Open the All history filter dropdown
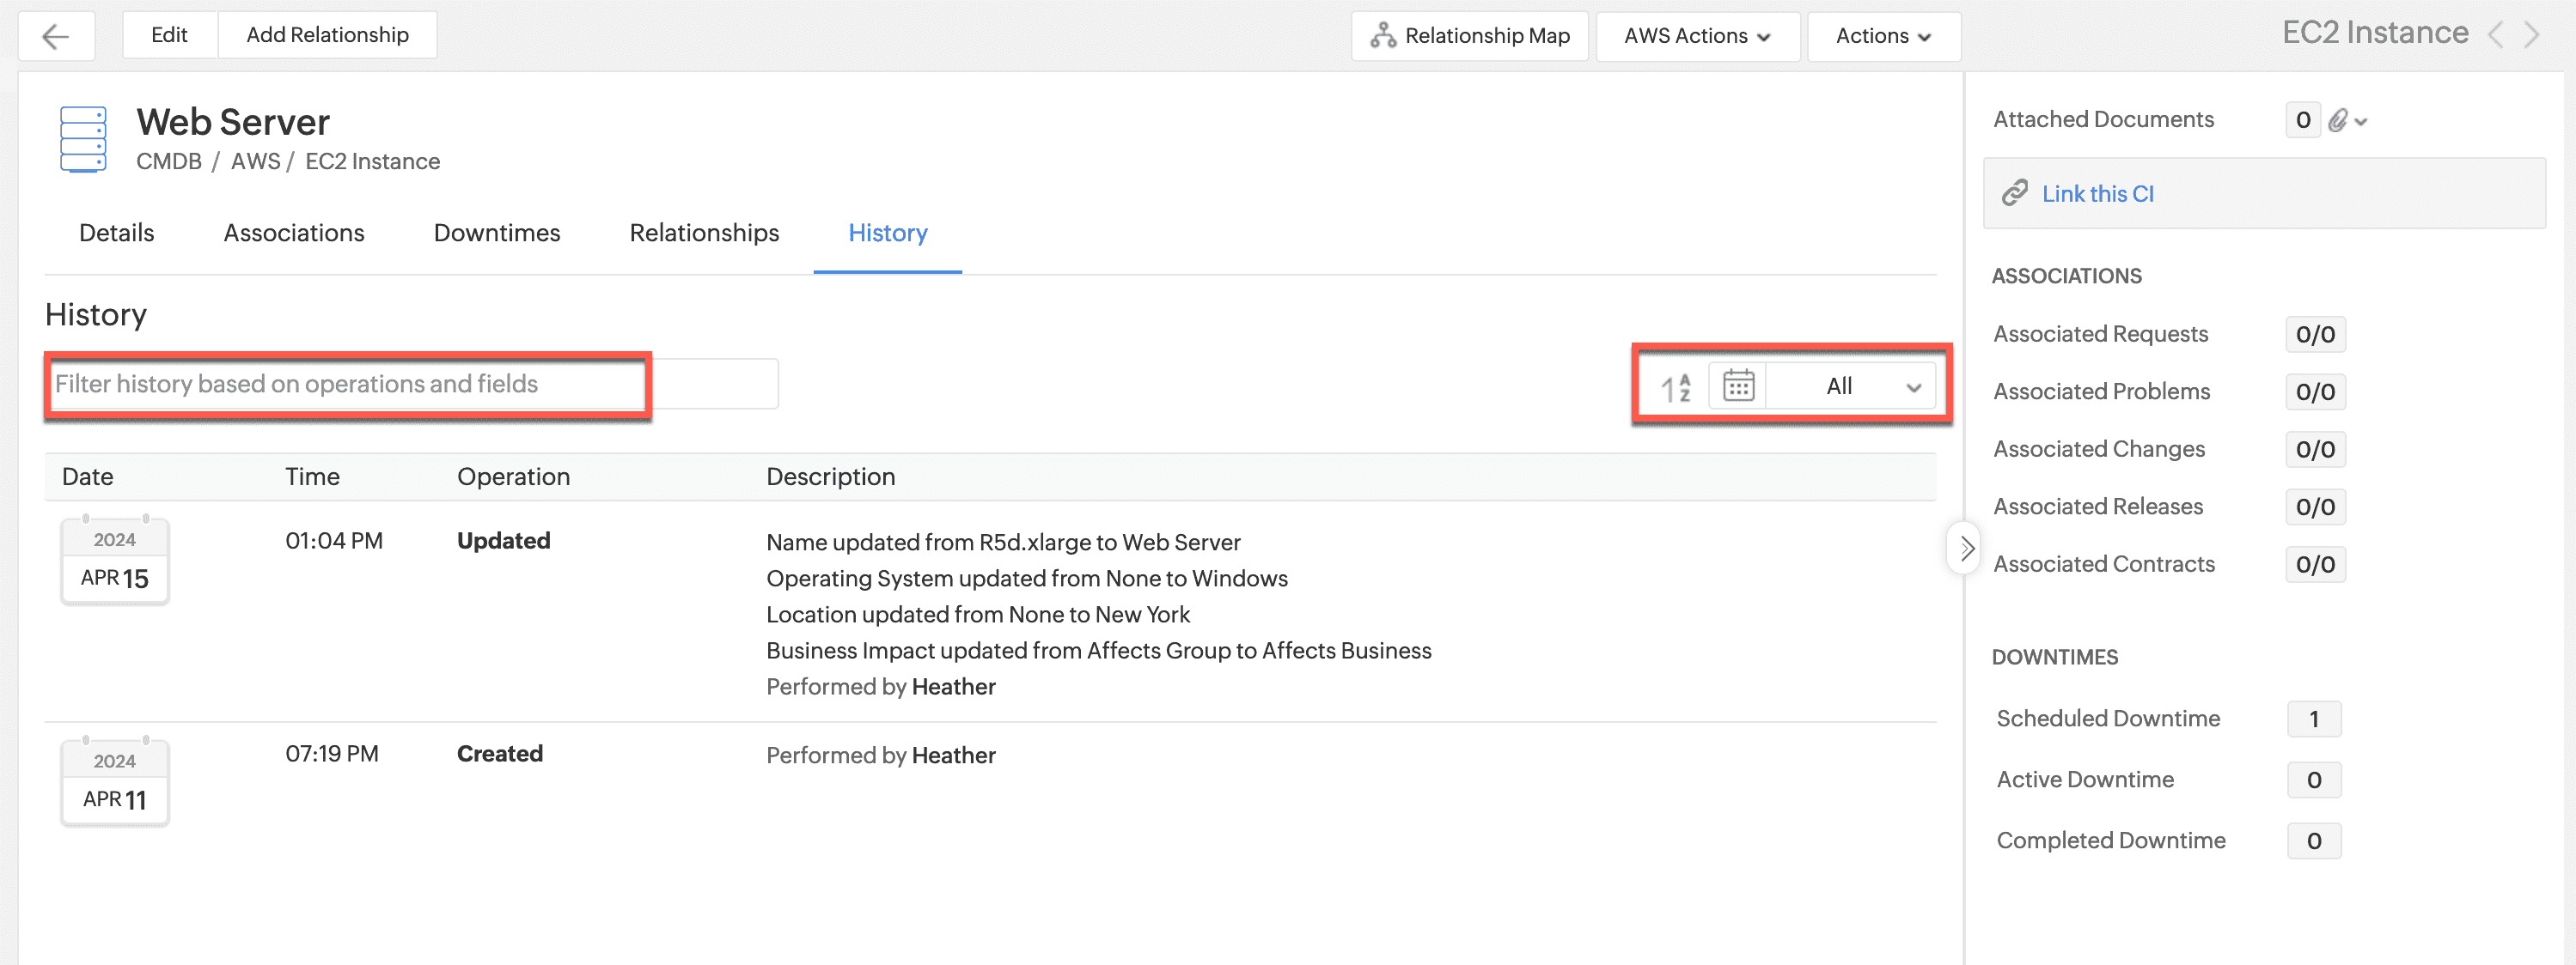The height and width of the screenshot is (965, 2576). [x=1851, y=386]
